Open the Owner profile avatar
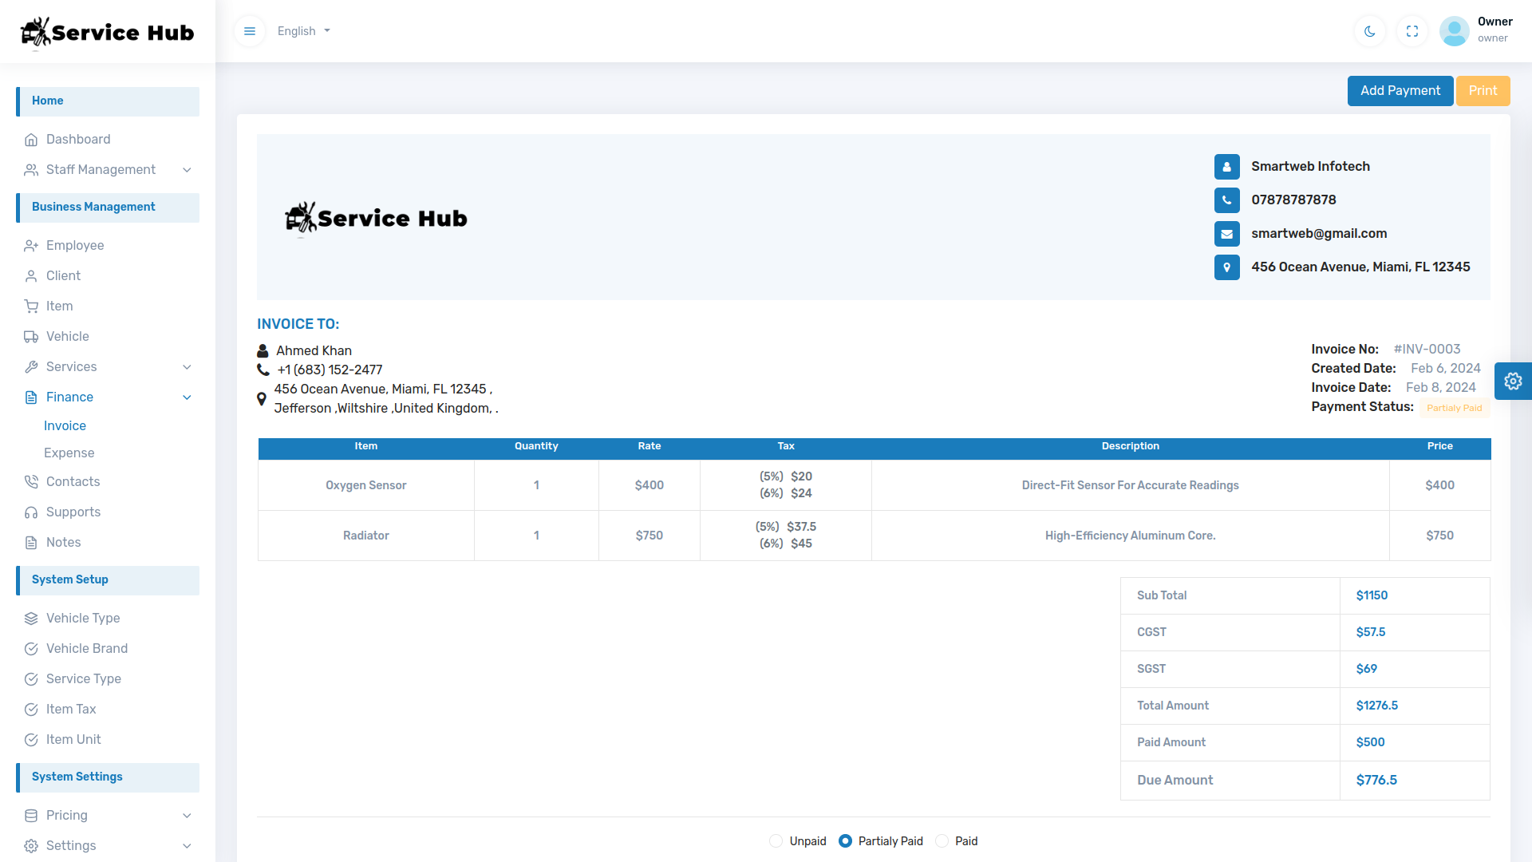 pyautogui.click(x=1454, y=31)
